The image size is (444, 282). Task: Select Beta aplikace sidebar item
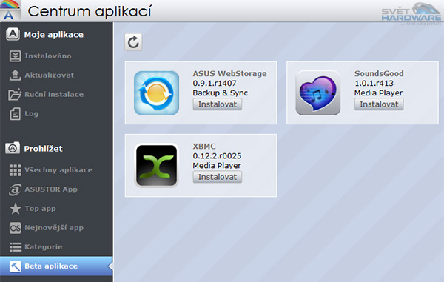point(56,266)
